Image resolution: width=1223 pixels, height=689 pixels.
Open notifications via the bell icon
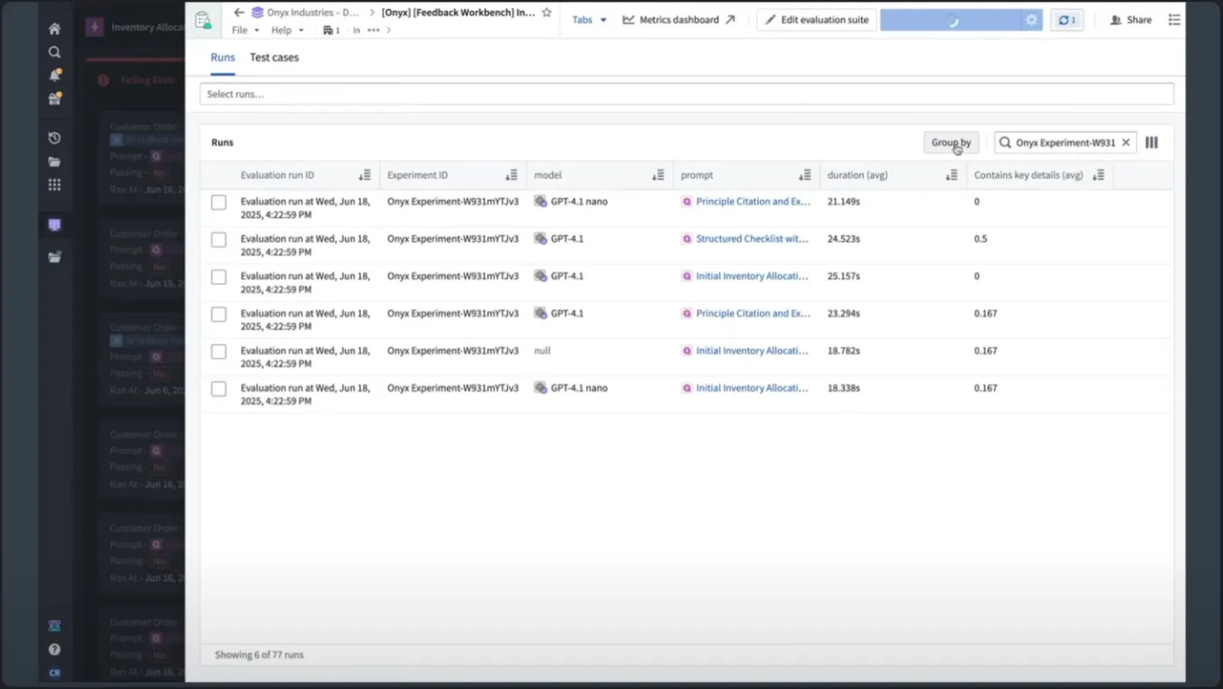[x=54, y=76]
